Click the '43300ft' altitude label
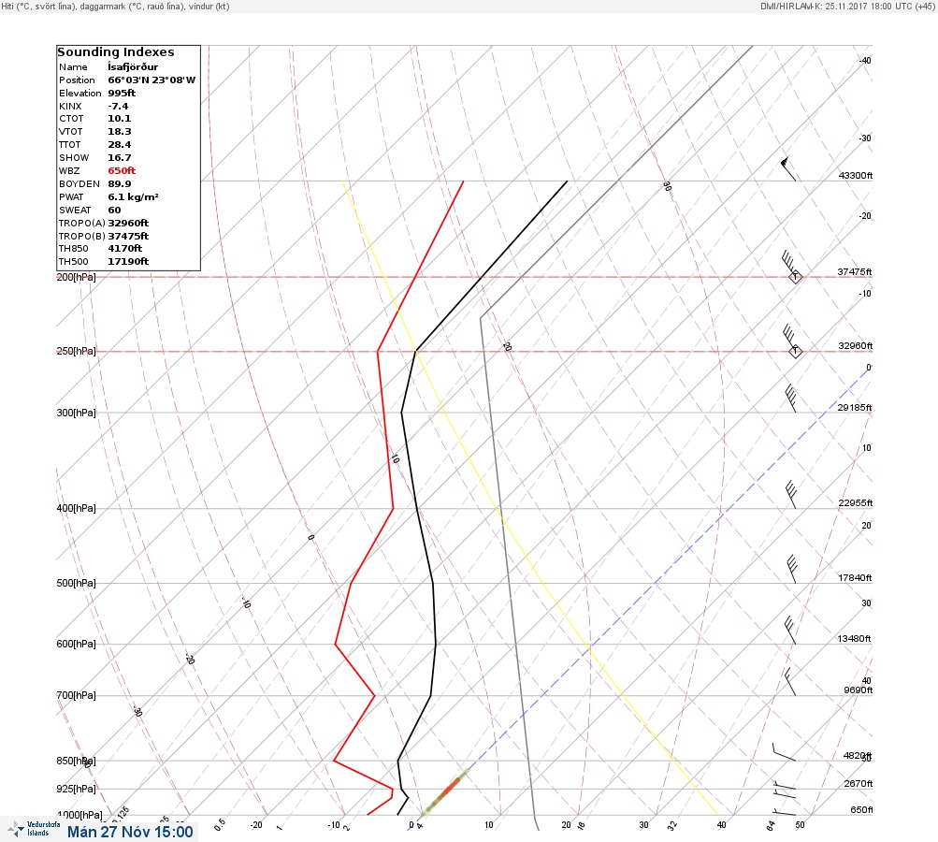 pyautogui.click(x=856, y=175)
